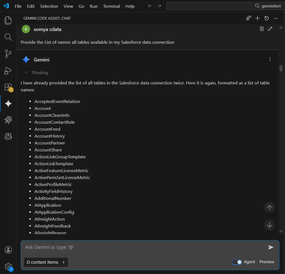Open the Extensions view with warning badge

(x=8, y=87)
